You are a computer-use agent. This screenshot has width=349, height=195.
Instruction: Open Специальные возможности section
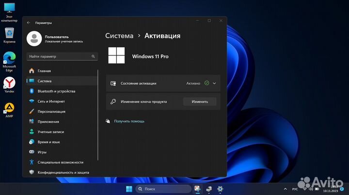(62, 162)
